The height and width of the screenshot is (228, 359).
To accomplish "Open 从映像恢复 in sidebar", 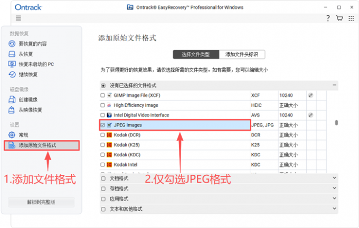I will (x=30, y=110).
